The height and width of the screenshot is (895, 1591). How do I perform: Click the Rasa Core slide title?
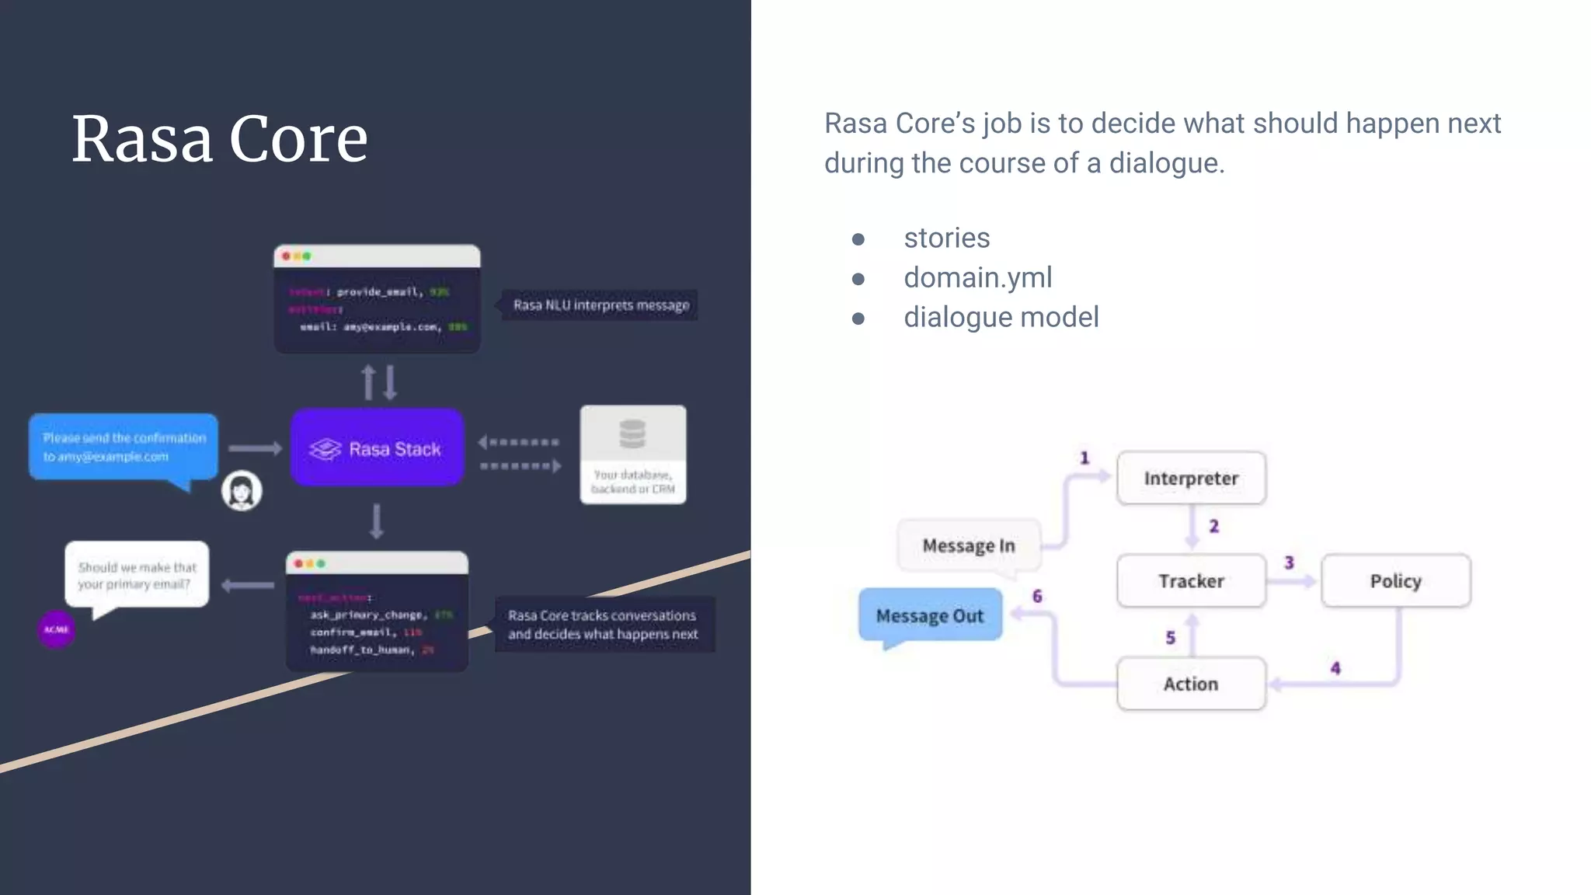click(x=220, y=139)
